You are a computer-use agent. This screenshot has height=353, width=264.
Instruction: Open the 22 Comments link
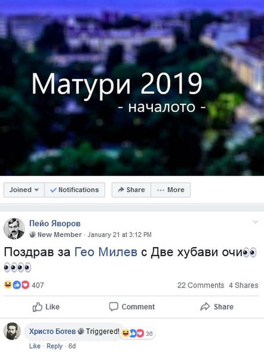point(201,285)
